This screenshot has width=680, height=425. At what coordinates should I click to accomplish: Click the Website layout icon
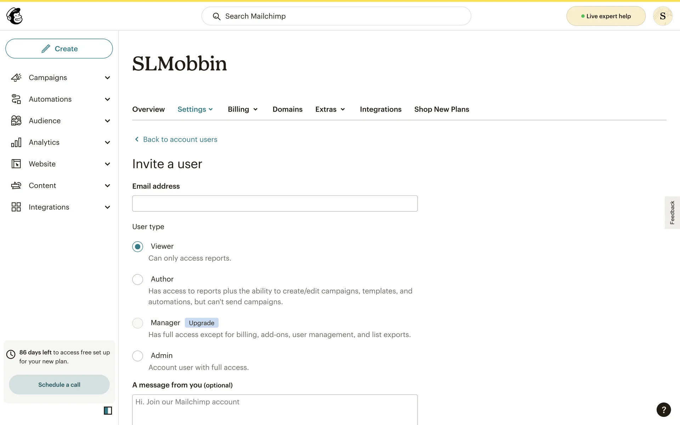(x=16, y=164)
